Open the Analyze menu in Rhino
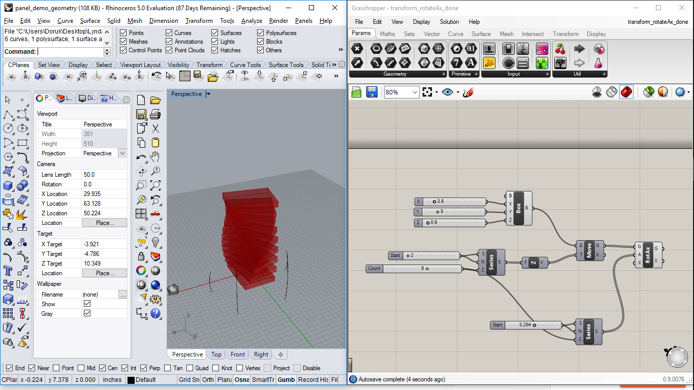This screenshot has height=390, width=694. point(251,21)
